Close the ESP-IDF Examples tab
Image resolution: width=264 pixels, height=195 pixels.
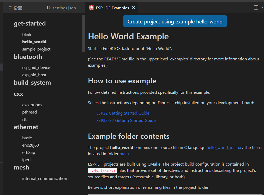click(x=134, y=8)
